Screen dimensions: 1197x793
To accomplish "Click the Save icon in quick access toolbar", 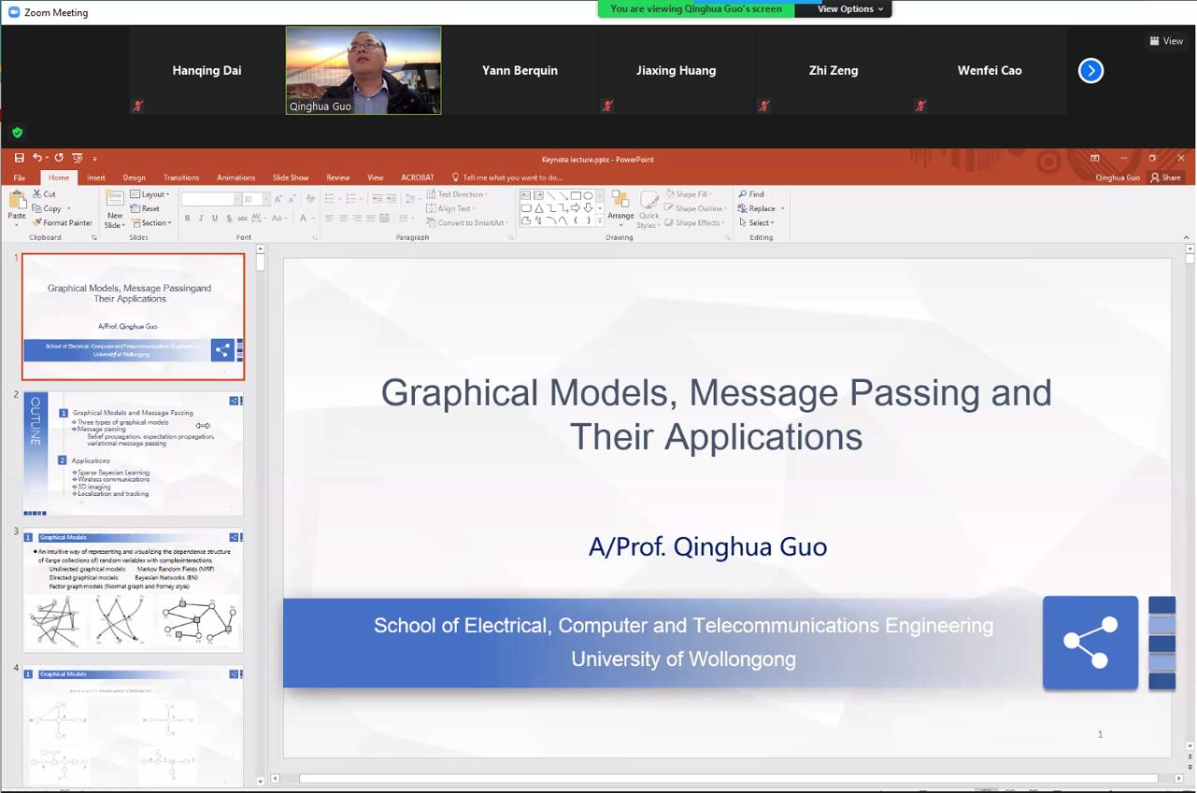I will pyautogui.click(x=19, y=158).
